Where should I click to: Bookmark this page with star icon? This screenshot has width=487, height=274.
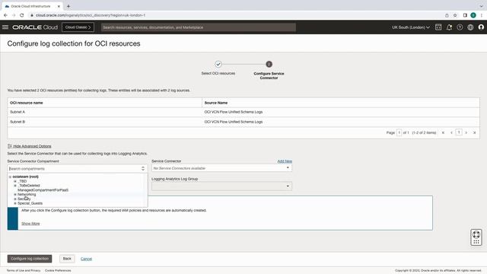coord(455,15)
